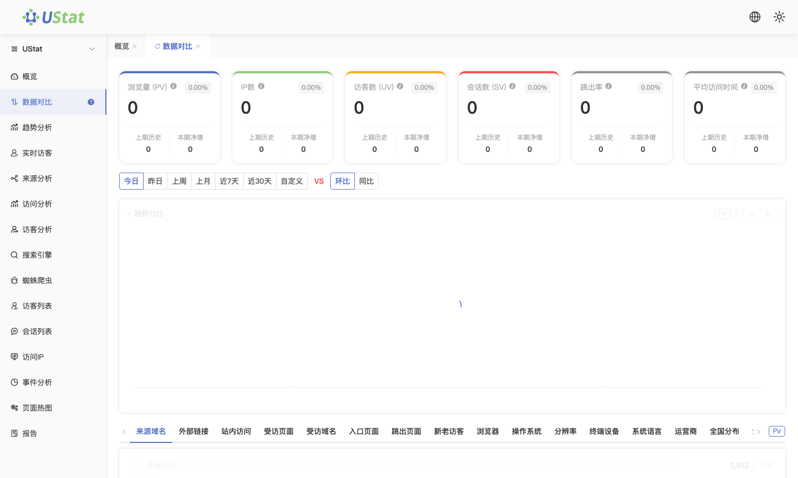Open the 新老访客 tab

coord(449,431)
